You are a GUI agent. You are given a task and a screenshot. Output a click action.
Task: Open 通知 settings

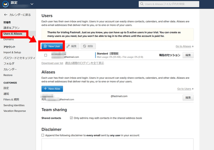pyautogui.click(x=6, y=94)
